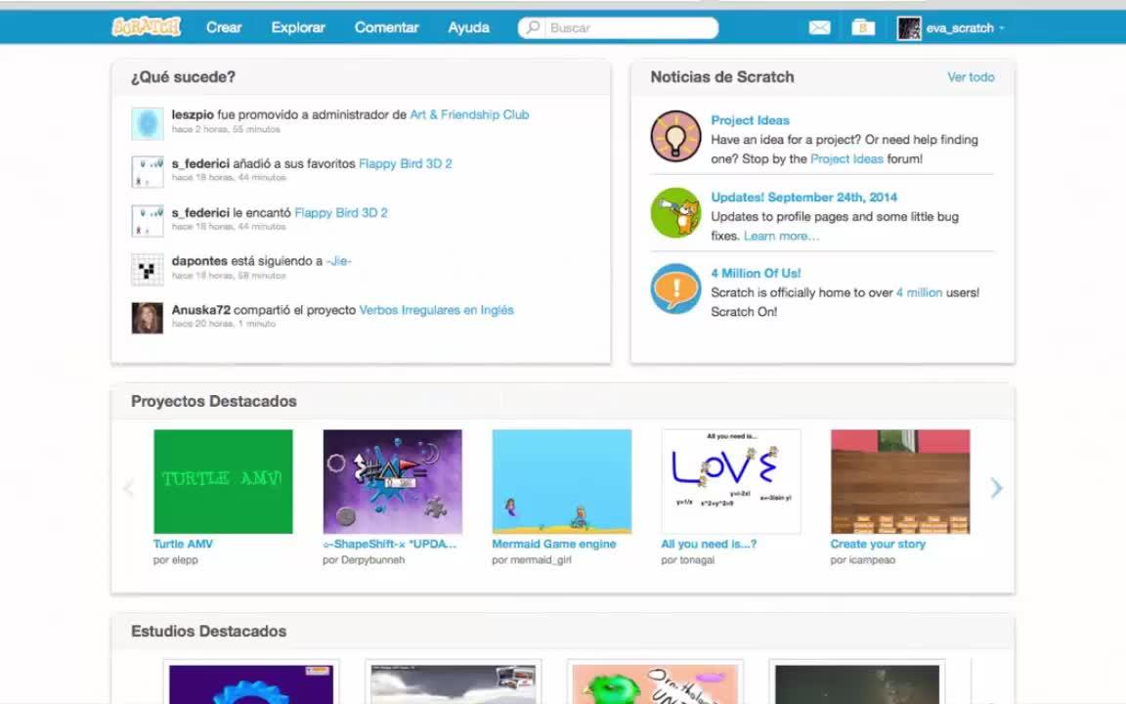1126x704 pixels.
Task: Open the ShapeShift project thumbnail
Action: point(393,481)
